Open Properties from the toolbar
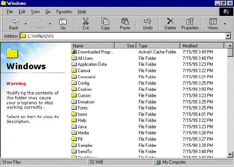 click(x=190, y=24)
